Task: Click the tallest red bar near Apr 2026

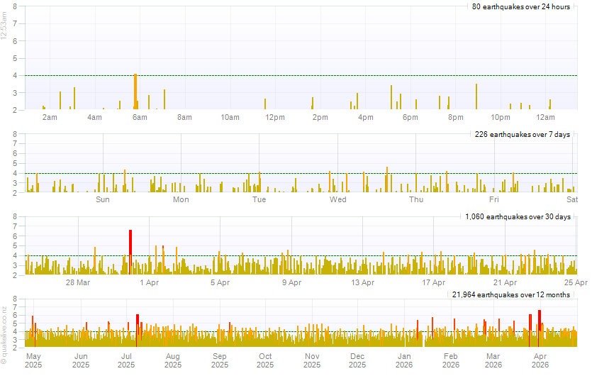Action: 540,325
